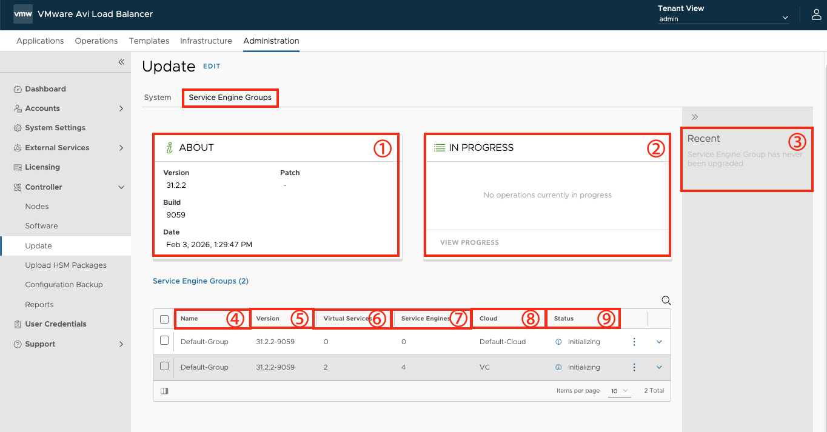The width and height of the screenshot is (827, 432).
Task: Open the items per page dropdown
Action: (x=620, y=391)
